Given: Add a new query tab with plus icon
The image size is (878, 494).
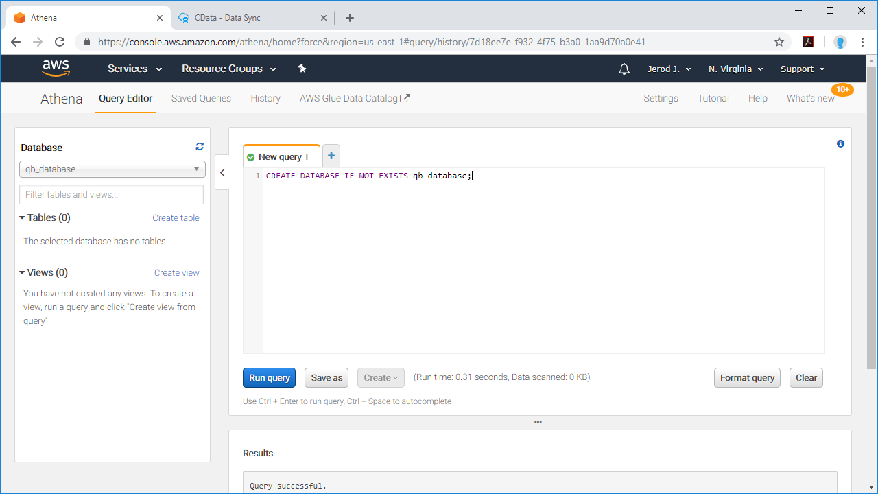Looking at the screenshot, I should [x=331, y=156].
